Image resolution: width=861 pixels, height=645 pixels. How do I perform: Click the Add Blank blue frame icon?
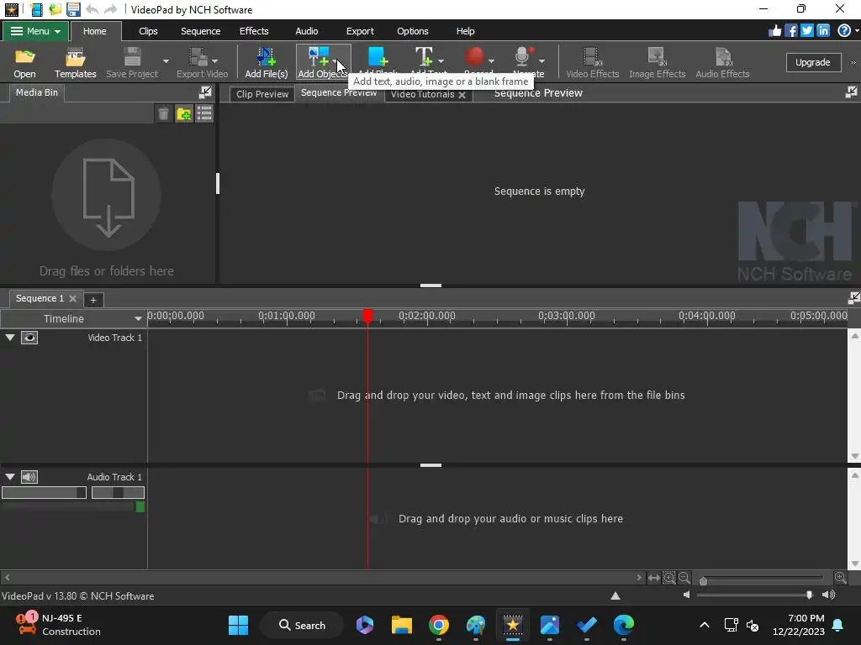(378, 56)
